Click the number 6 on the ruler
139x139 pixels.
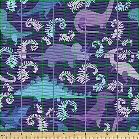click(64, 134)
